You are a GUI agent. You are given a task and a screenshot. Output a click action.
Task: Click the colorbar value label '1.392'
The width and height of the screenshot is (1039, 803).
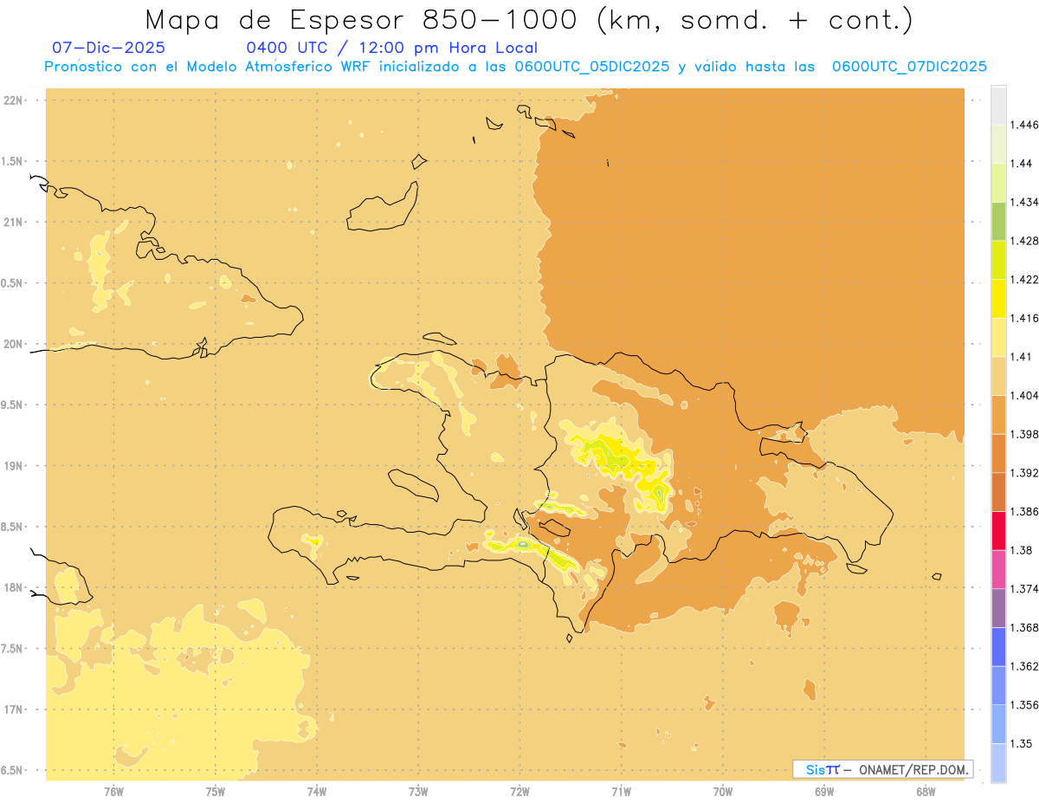click(1025, 473)
